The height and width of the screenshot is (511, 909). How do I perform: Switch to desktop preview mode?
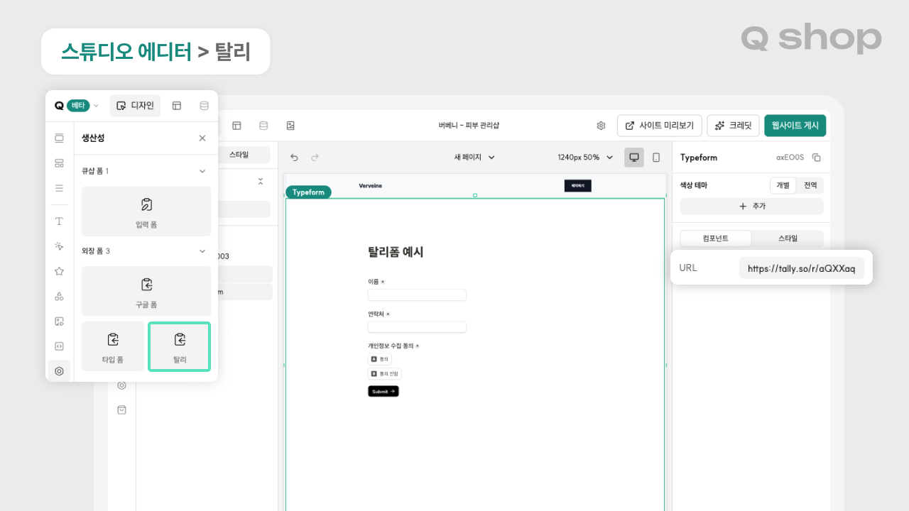point(634,158)
